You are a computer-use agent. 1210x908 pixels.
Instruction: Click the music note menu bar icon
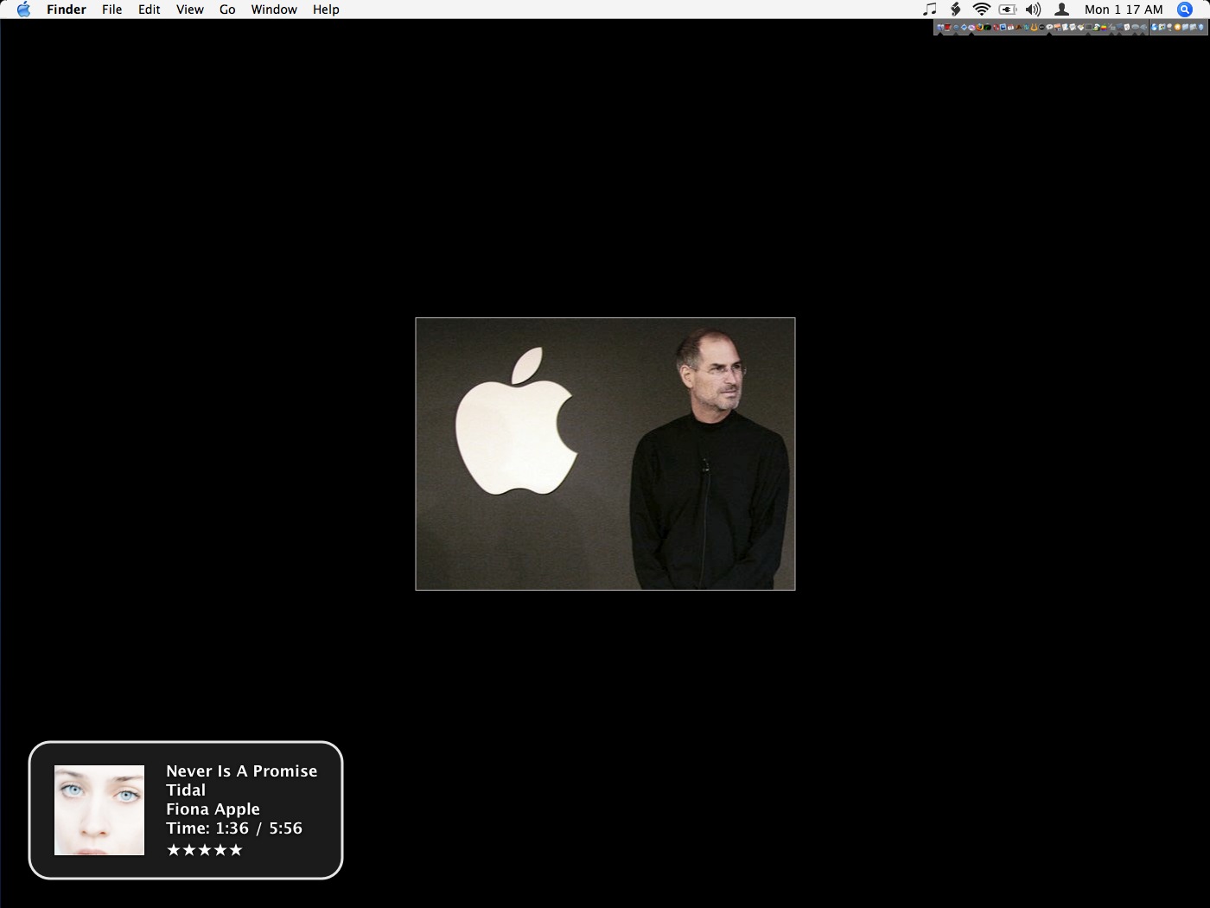pyautogui.click(x=930, y=10)
